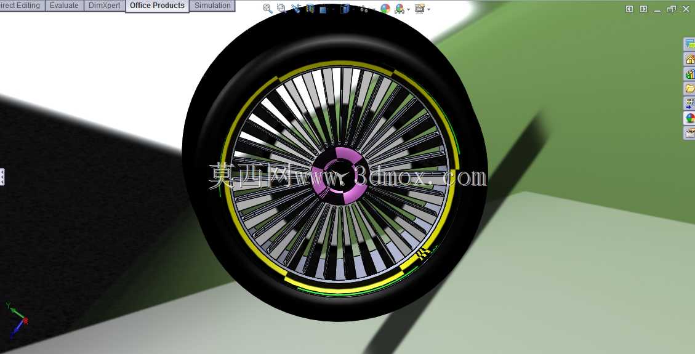This screenshot has height=354, width=695.
Task: Open the colored blocks icon tab in the task pane
Action: pos(689,73)
